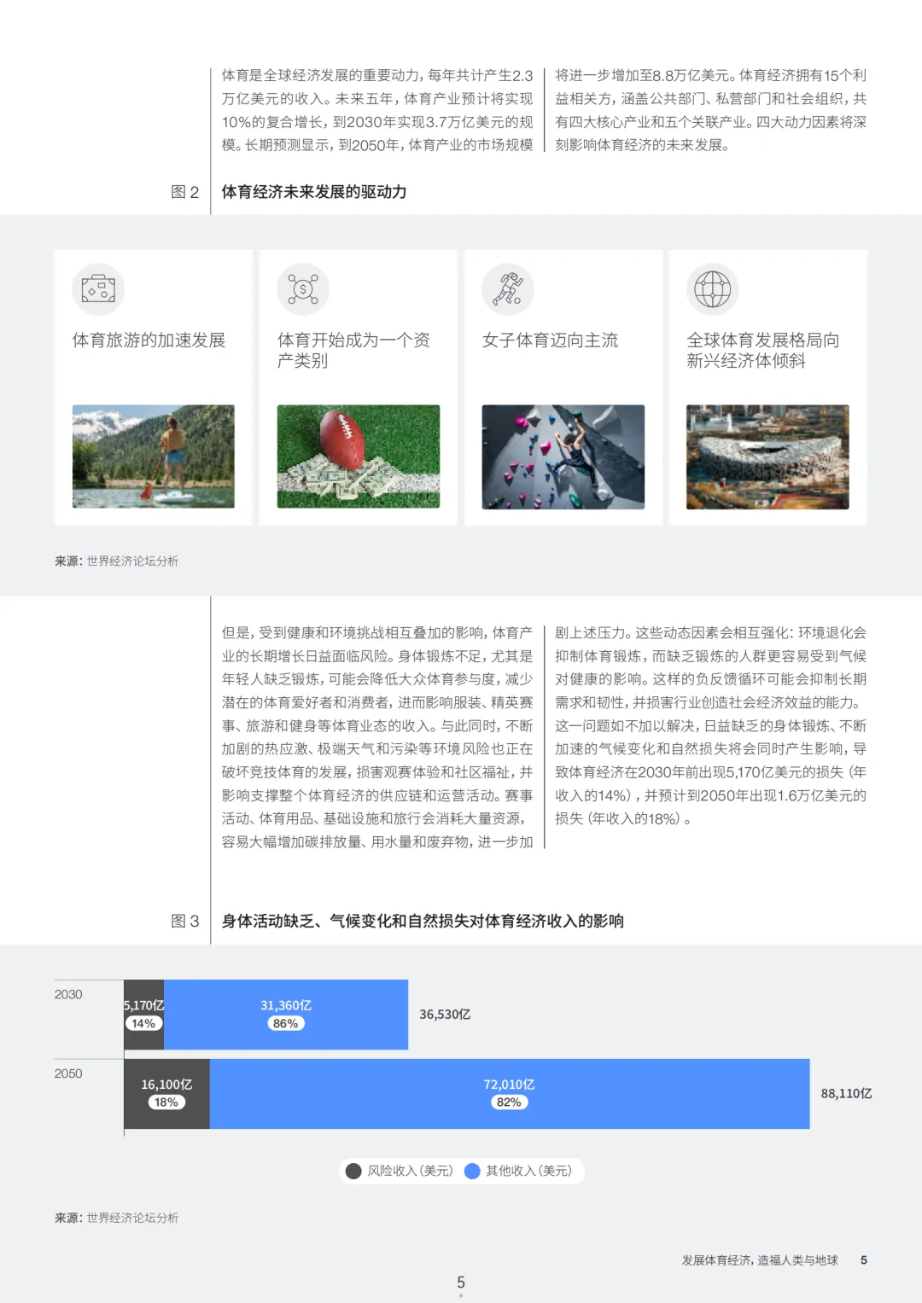Click the bold footer page number 5
Viewport: 922px width, 1303px height.
(864, 1260)
